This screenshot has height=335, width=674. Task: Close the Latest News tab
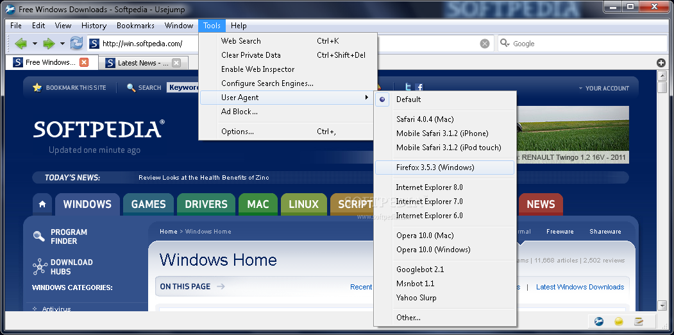tap(176, 63)
